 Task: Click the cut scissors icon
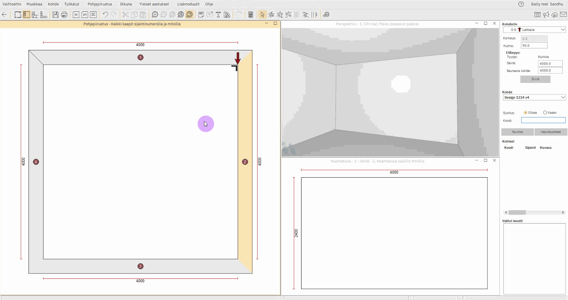[x=126, y=15]
